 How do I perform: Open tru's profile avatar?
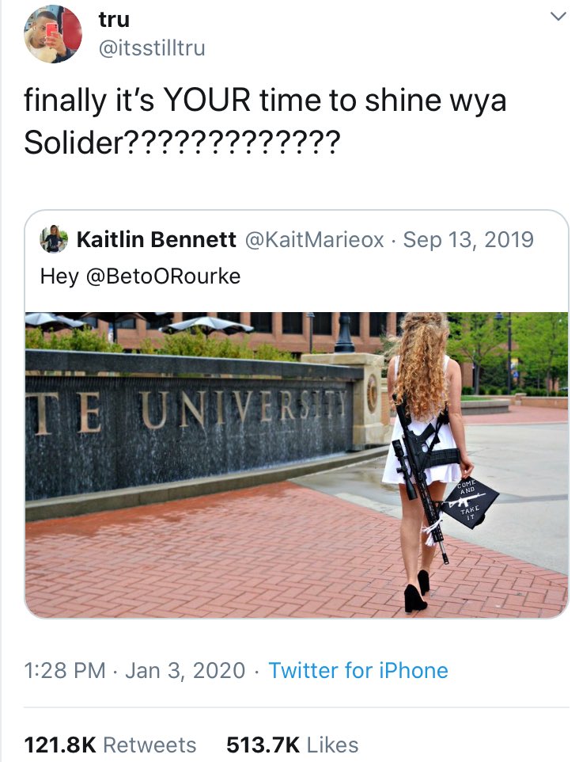53,34
